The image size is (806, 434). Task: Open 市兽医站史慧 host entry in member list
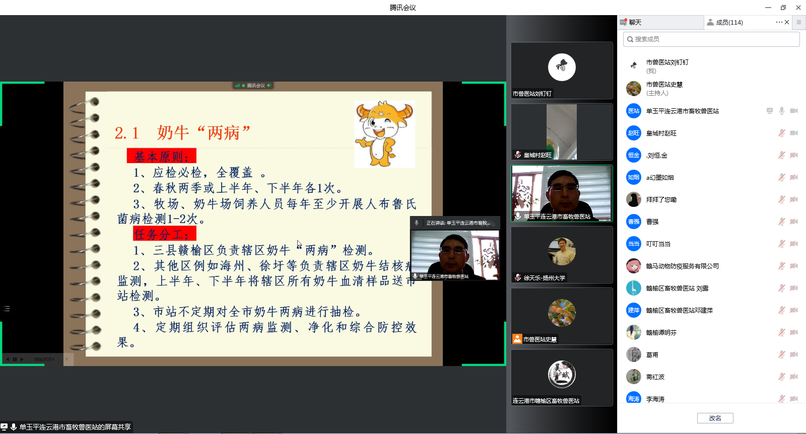pyautogui.click(x=664, y=88)
